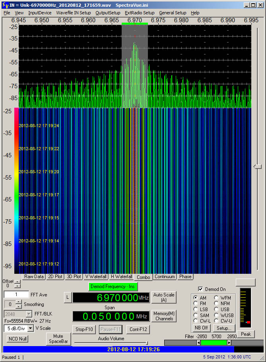This screenshot has width=266, height=362.
Task: Open Memory(M) Channels
Action: tap(164, 316)
